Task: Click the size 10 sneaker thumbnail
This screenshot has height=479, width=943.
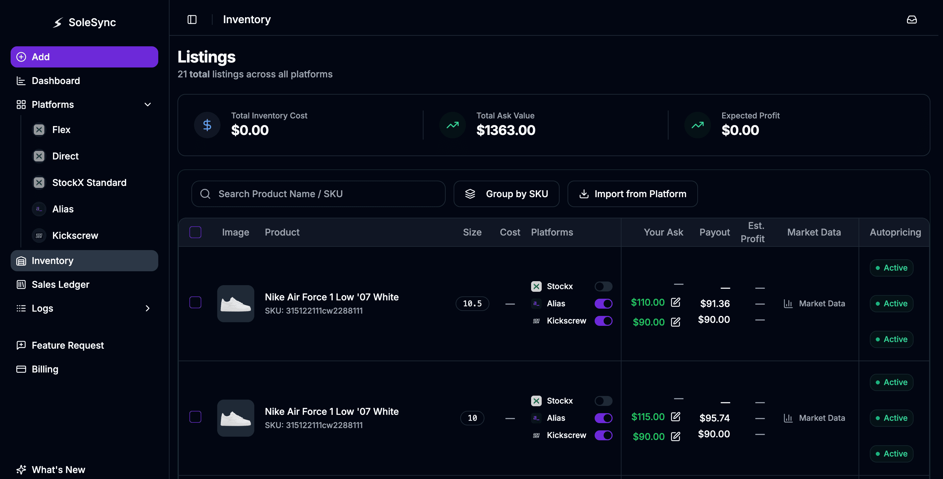Action: (236, 418)
